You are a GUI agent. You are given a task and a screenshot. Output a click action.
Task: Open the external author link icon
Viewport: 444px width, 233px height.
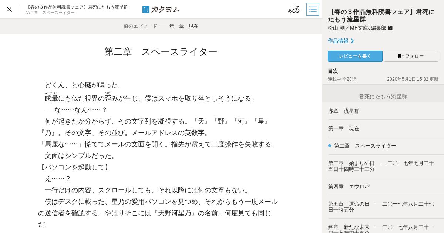click(390, 28)
